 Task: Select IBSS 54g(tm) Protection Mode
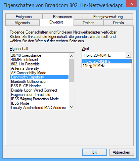tap(39, 99)
